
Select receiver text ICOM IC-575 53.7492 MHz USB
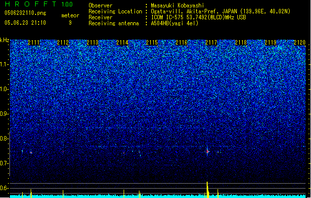(x=198, y=17)
